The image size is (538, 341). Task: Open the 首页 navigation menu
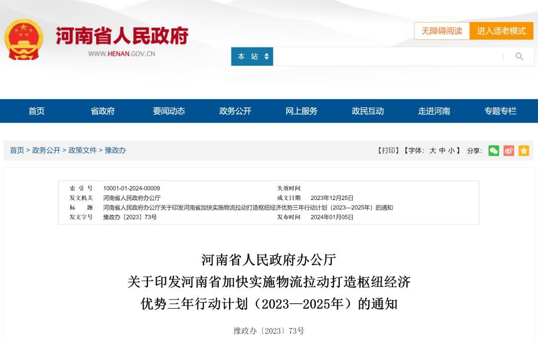tap(36, 111)
